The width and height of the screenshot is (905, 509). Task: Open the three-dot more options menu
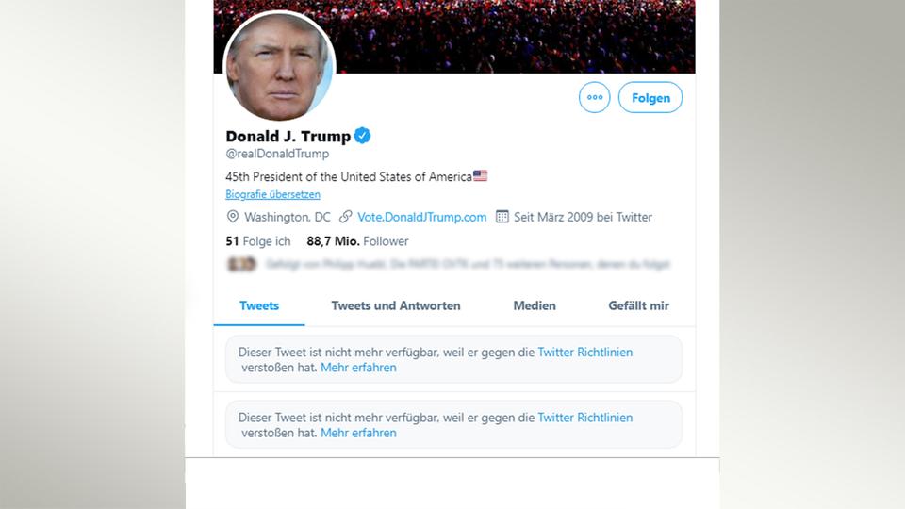click(x=594, y=97)
